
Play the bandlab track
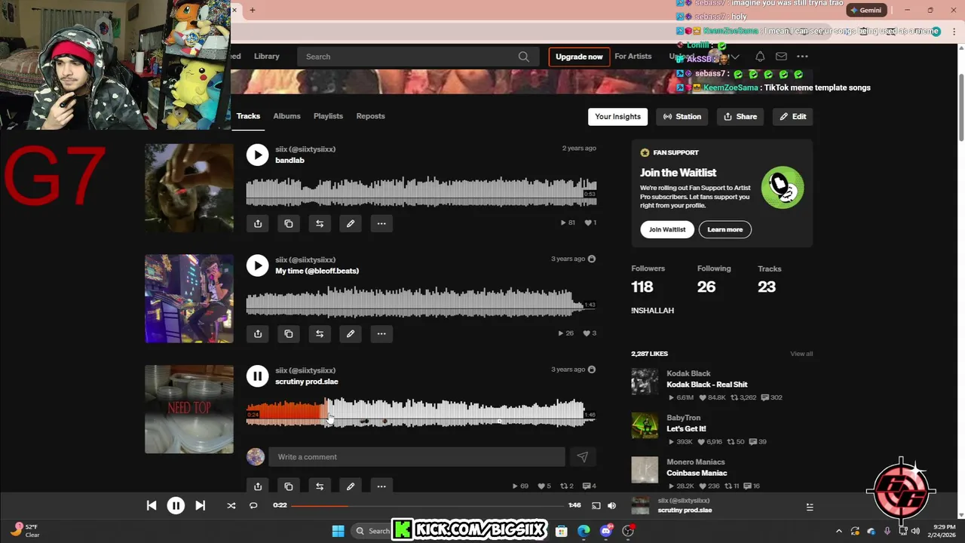pyautogui.click(x=257, y=155)
